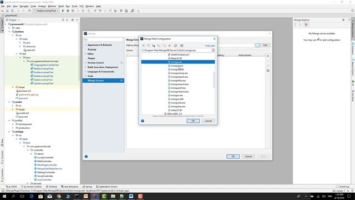The image size is (355, 200).
Task: Select mongo.exe in the file list
Action: (178, 62)
